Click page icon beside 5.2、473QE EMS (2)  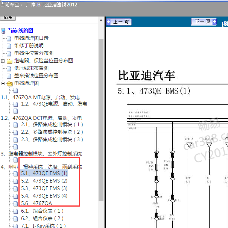[15, 181]
